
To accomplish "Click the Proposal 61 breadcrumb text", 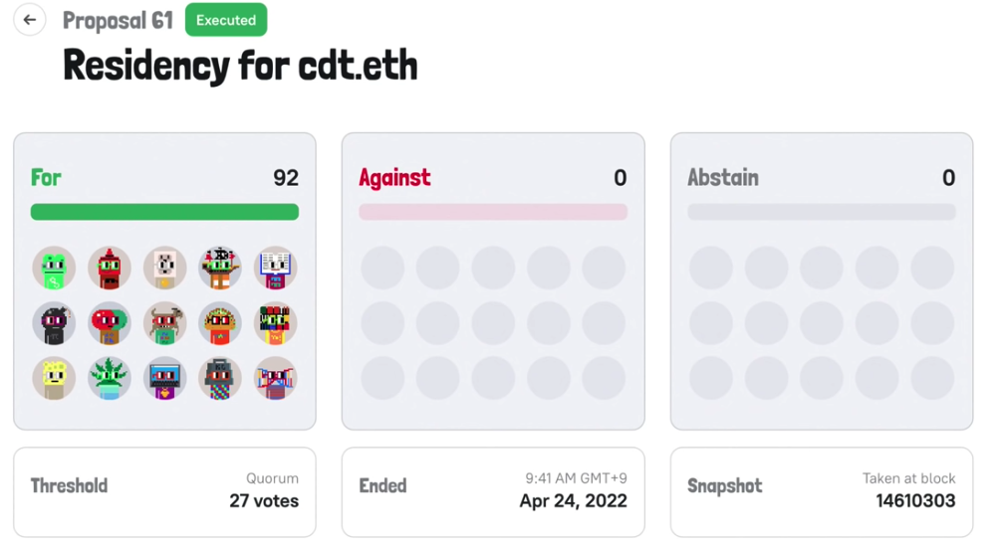I will pyautogui.click(x=118, y=20).
